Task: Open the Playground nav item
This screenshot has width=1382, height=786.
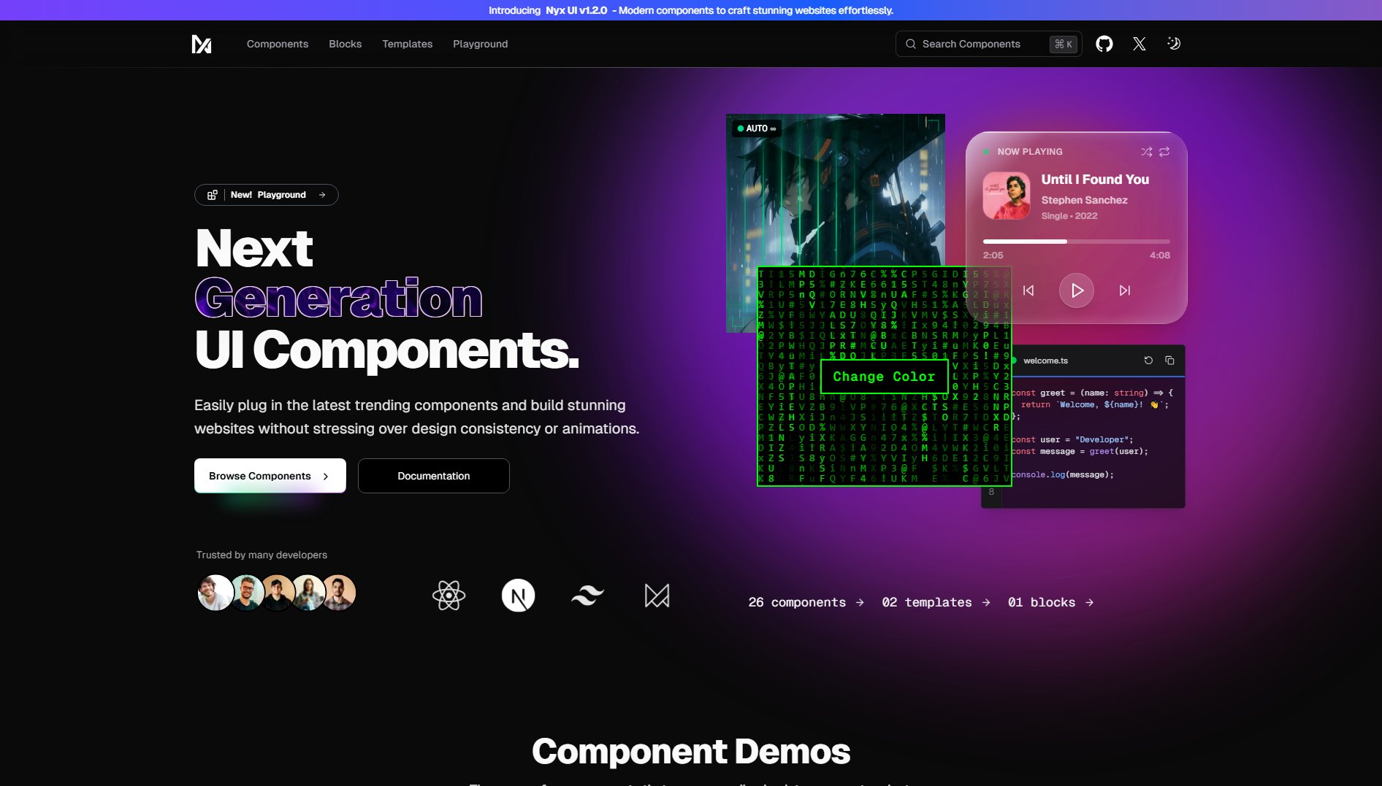Action: [x=480, y=44]
